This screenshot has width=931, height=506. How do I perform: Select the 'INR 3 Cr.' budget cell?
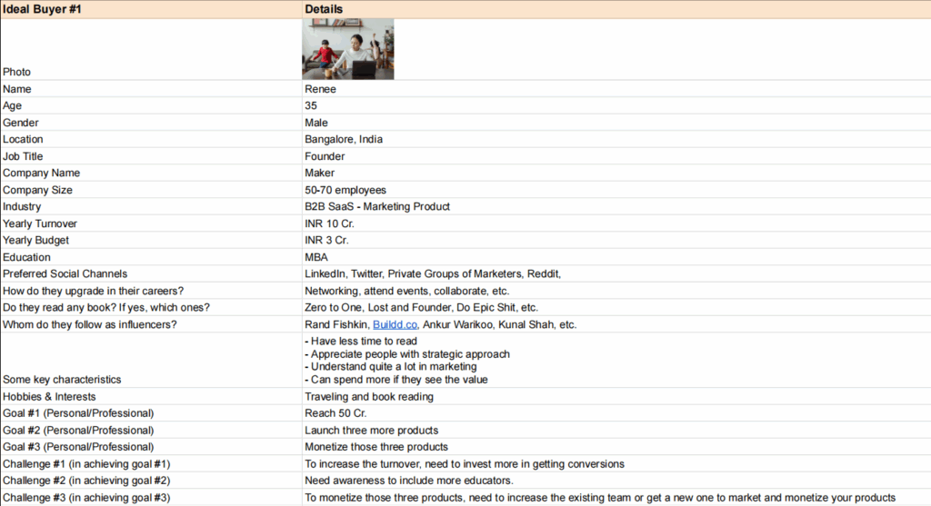(x=328, y=240)
